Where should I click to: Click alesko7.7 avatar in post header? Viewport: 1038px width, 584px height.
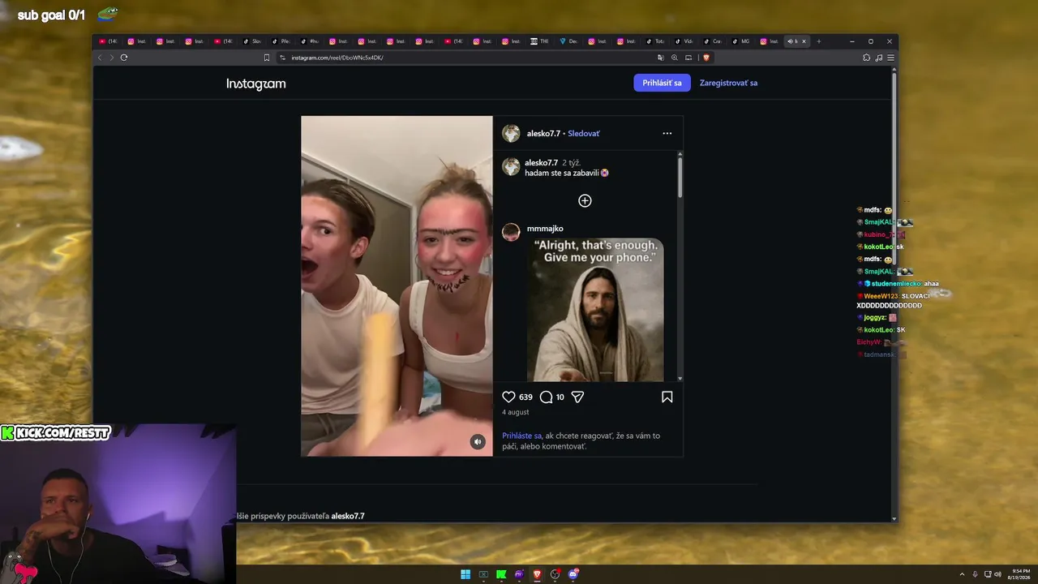click(511, 133)
